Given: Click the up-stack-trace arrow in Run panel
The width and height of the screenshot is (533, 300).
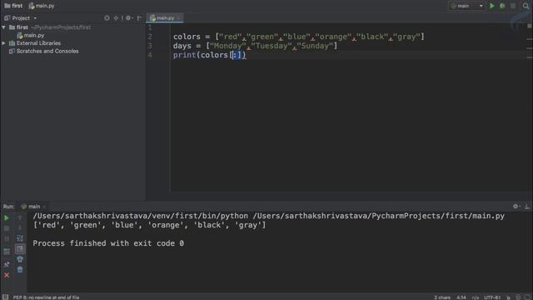Looking at the screenshot, I should click(x=20, y=217).
